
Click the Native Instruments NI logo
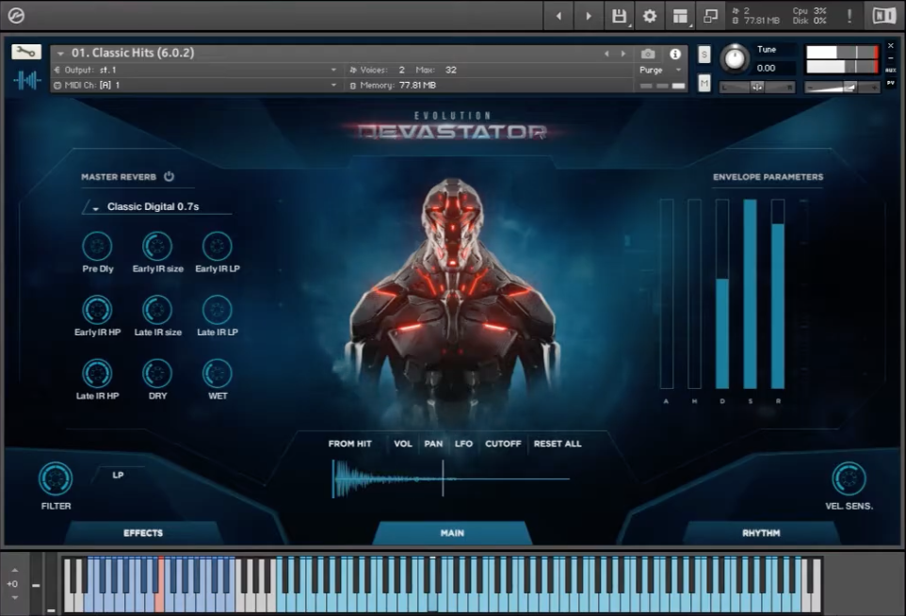[x=883, y=16]
